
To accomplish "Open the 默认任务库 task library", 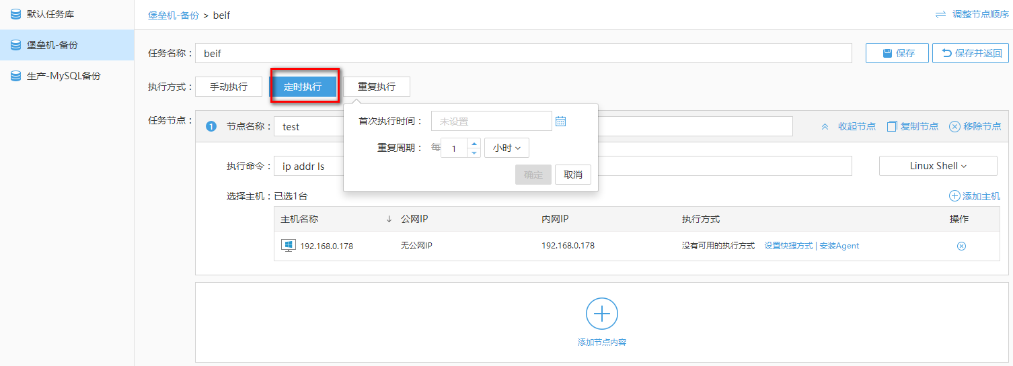I will click(67, 14).
